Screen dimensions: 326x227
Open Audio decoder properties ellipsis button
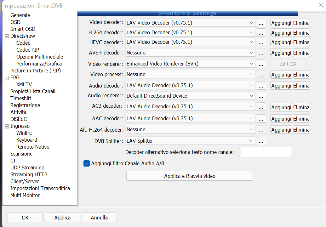(261, 86)
